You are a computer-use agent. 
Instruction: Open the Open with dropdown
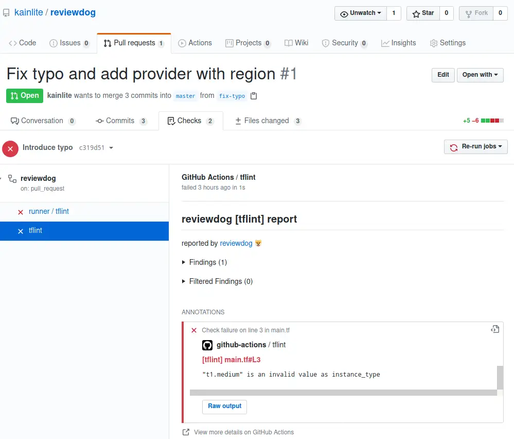click(x=480, y=75)
